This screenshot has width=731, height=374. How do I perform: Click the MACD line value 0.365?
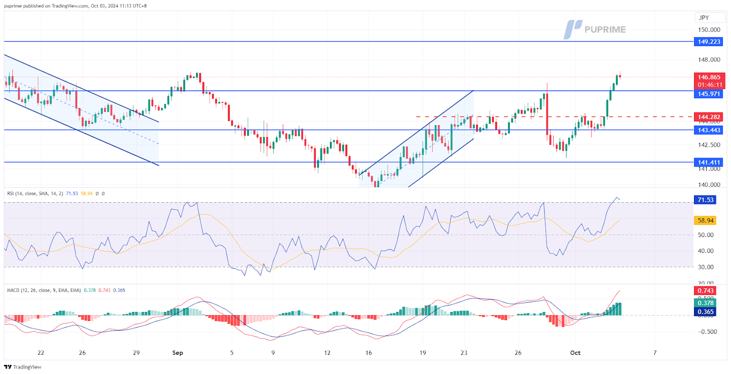[705, 312]
